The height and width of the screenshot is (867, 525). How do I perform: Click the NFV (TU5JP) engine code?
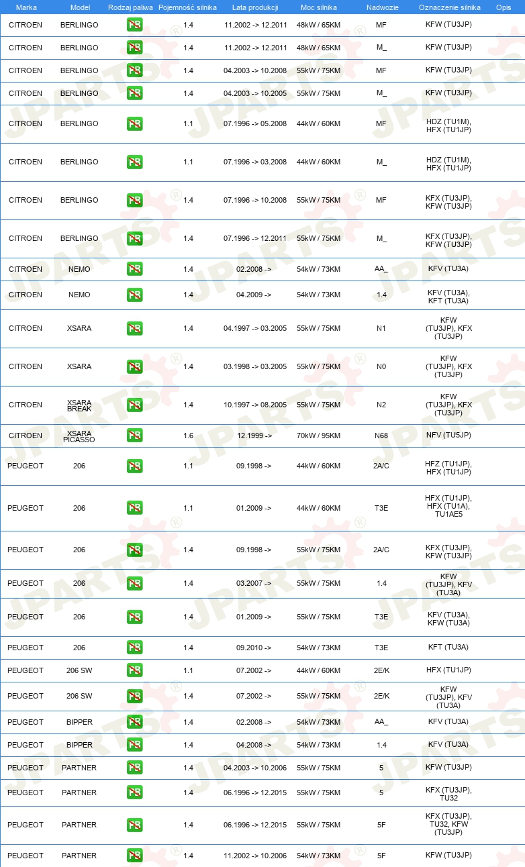pos(448,436)
